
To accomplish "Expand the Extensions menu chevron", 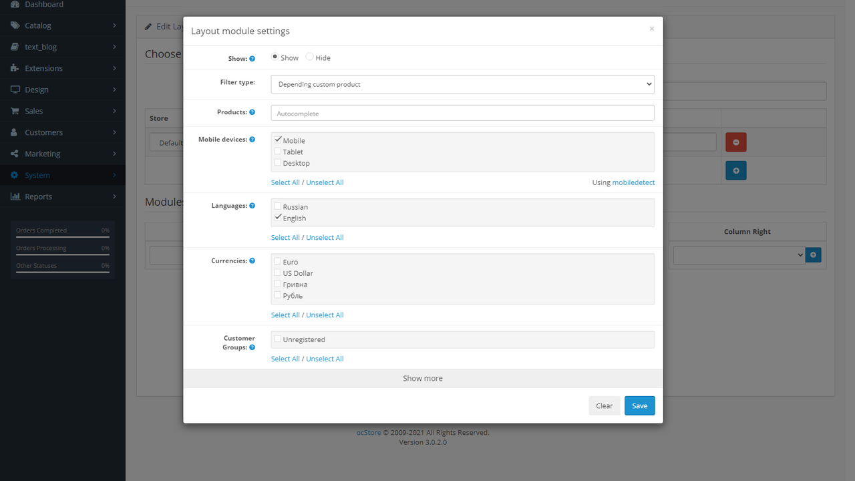I will [x=114, y=68].
